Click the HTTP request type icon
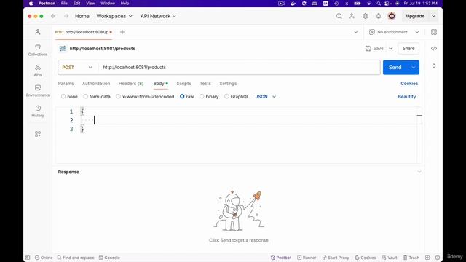Image resolution: width=466 pixels, height=262 pixels. (63, 49)
